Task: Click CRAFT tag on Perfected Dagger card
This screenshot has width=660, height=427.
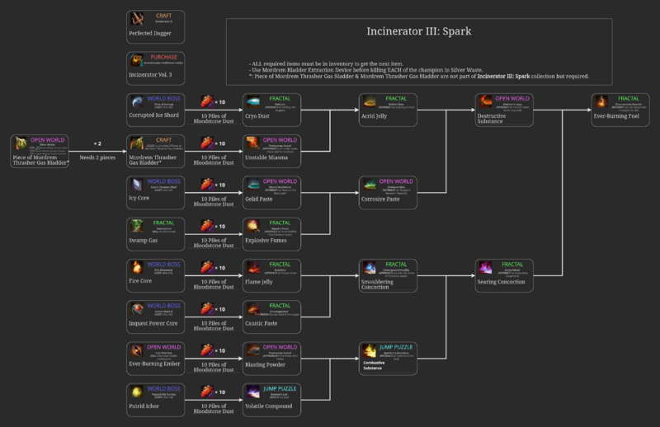Action: point(163,16)
